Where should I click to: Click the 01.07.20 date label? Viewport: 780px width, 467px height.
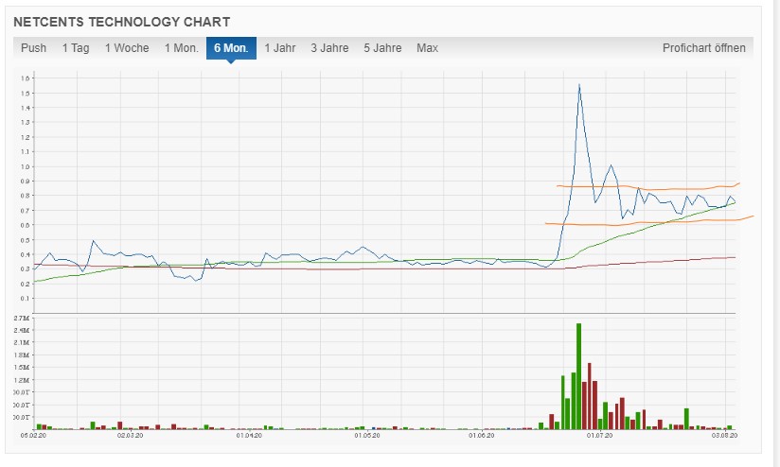pyautogui.click(x=599, y=435)
